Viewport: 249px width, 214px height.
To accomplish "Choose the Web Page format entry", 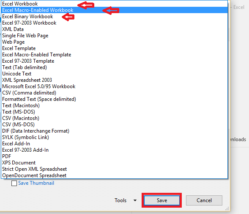I will [114, 42].
